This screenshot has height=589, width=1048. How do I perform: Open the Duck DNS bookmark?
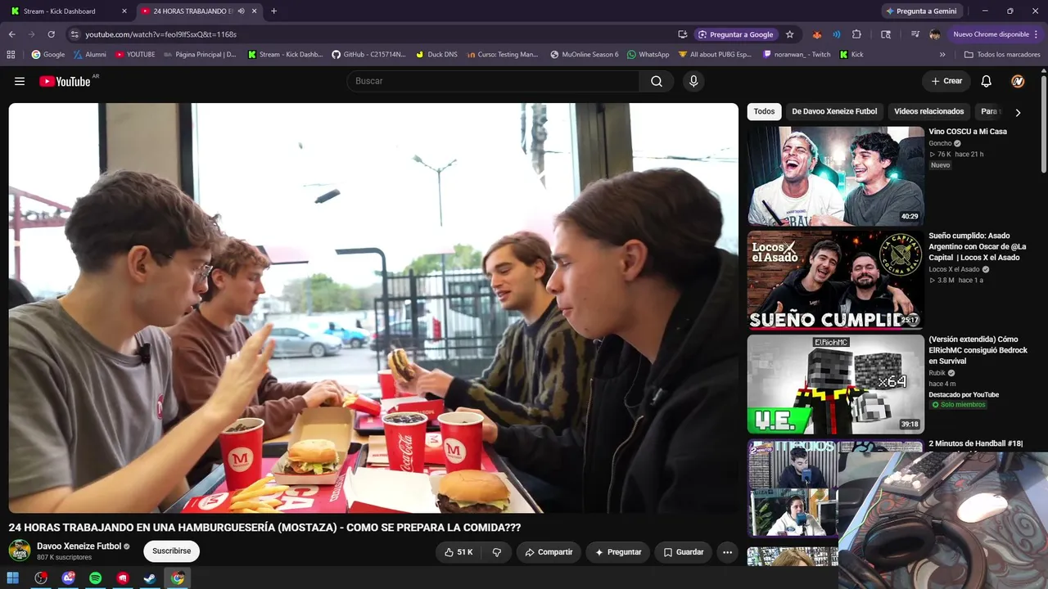[x=436, y=55]
